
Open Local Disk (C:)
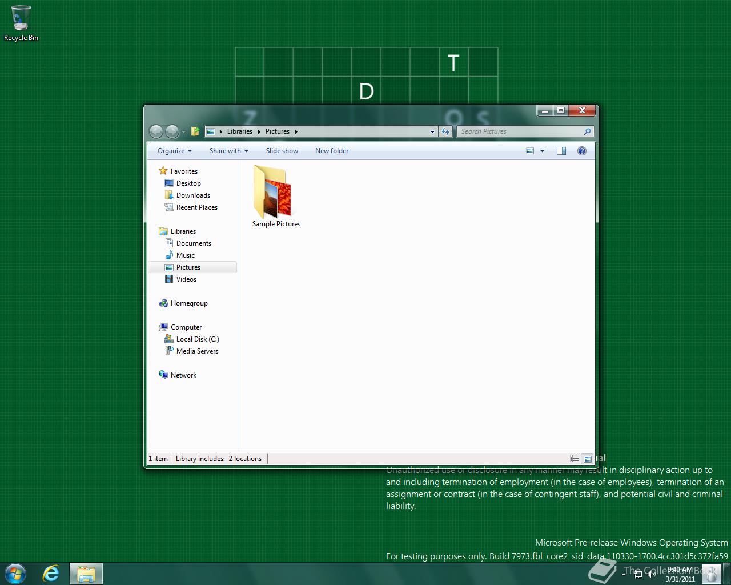pyautogui.click(x=198, y=339)
